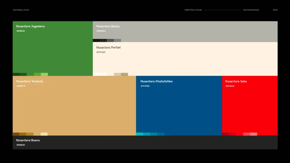This screenshot has width=290, height=163.
Task: Click the hex code in the dark bar
Action: [x=21, y=145]
